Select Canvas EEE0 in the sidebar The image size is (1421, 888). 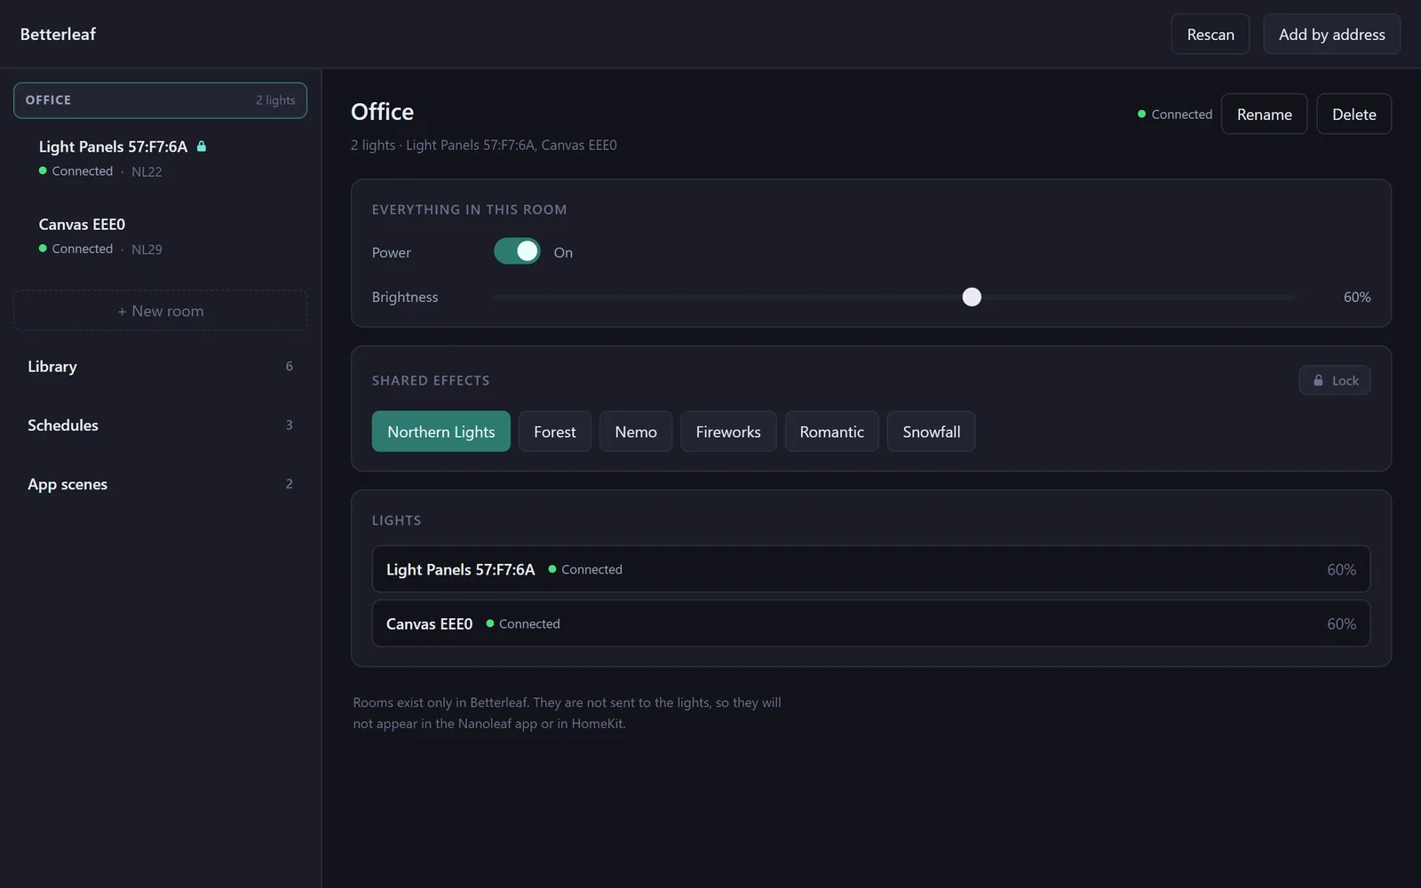160,236
